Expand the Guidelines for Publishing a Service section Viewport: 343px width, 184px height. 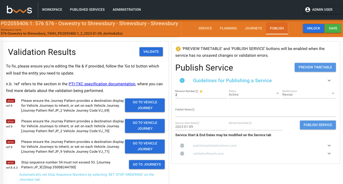click(x=329, y=80)
